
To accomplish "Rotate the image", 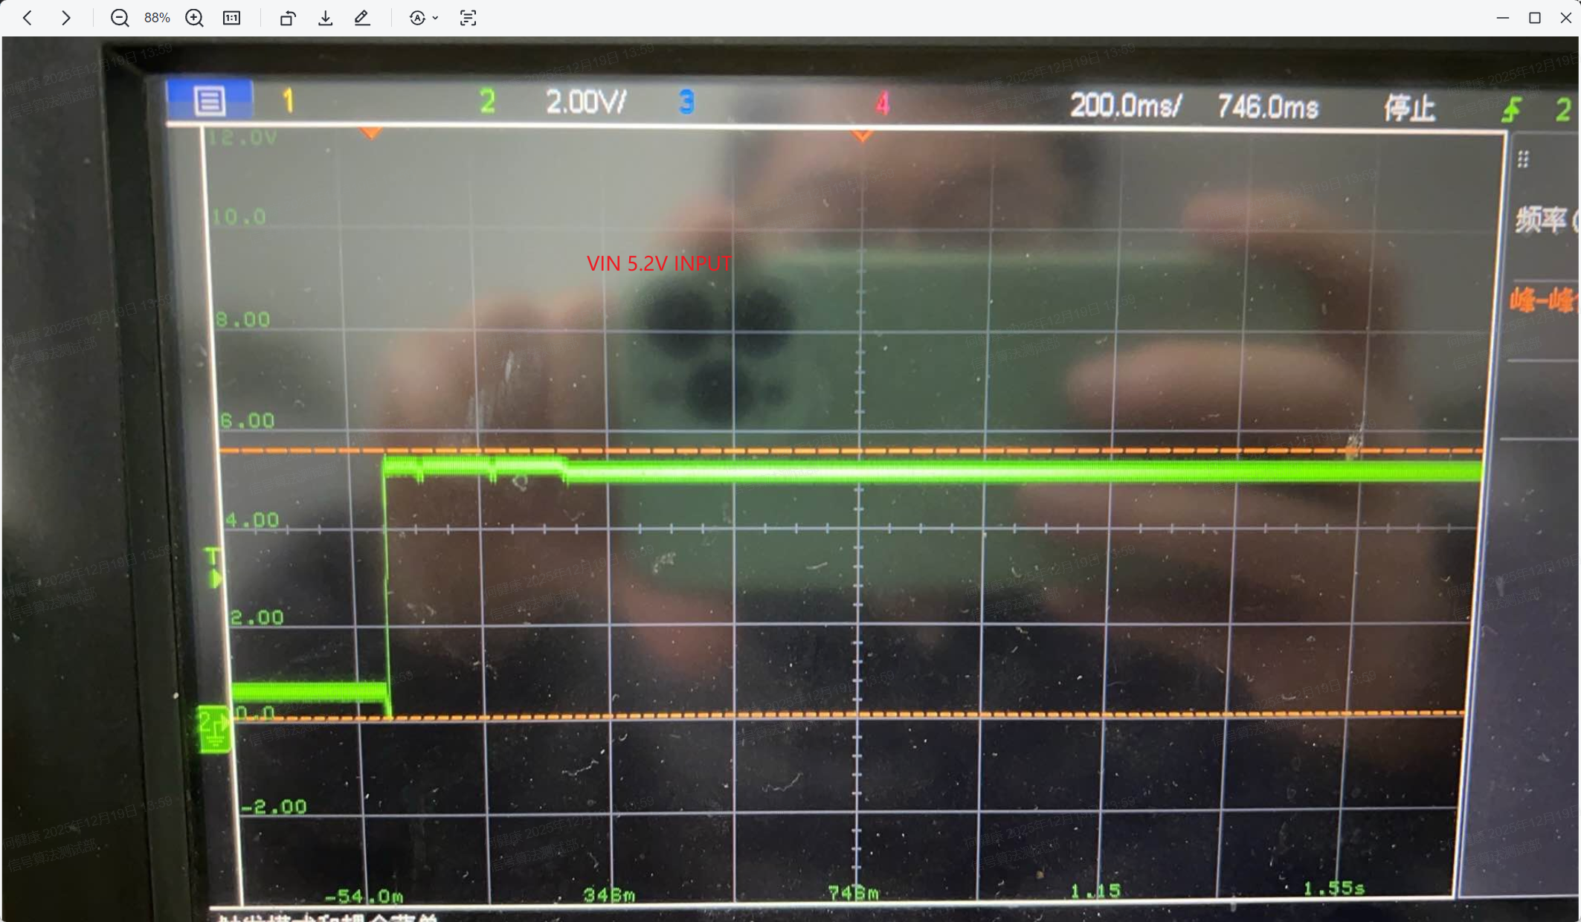I will pyautogui.click(x=288, y=18).
